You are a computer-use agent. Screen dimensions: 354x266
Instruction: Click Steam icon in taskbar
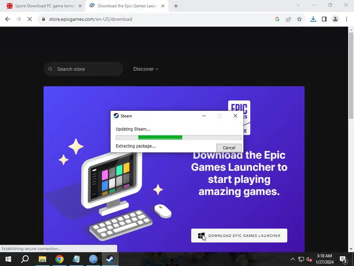[x=110, y=259]
